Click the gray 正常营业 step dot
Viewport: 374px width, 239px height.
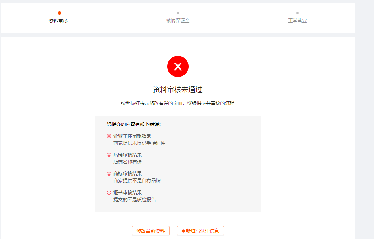(298, 13)
